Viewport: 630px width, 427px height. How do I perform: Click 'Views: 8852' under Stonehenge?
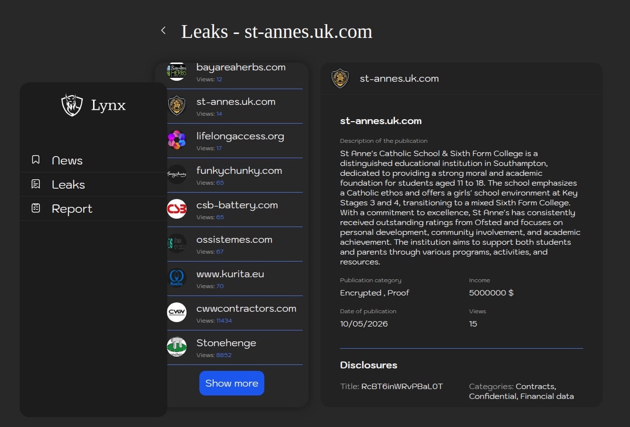[214, 355]
